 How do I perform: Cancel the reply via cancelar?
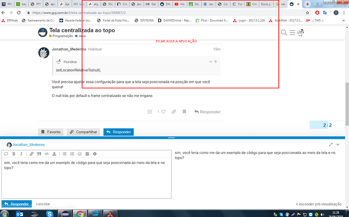43,204
